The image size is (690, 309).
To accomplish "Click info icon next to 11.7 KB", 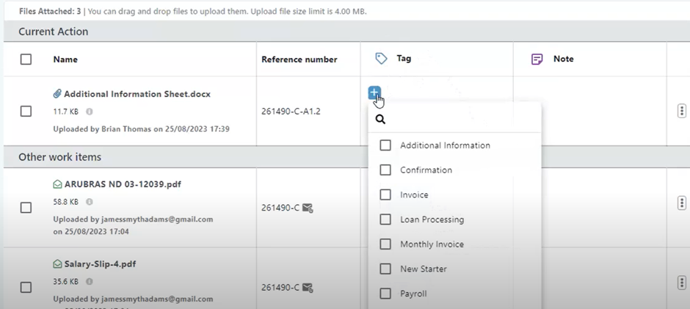I will (90, 112).
